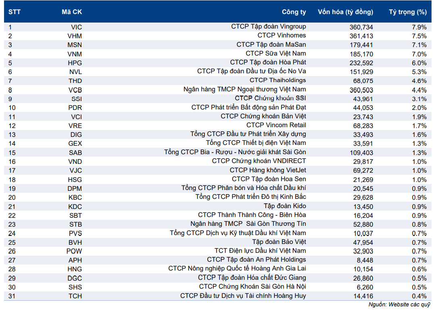Click market cap value 232,592

361,63
